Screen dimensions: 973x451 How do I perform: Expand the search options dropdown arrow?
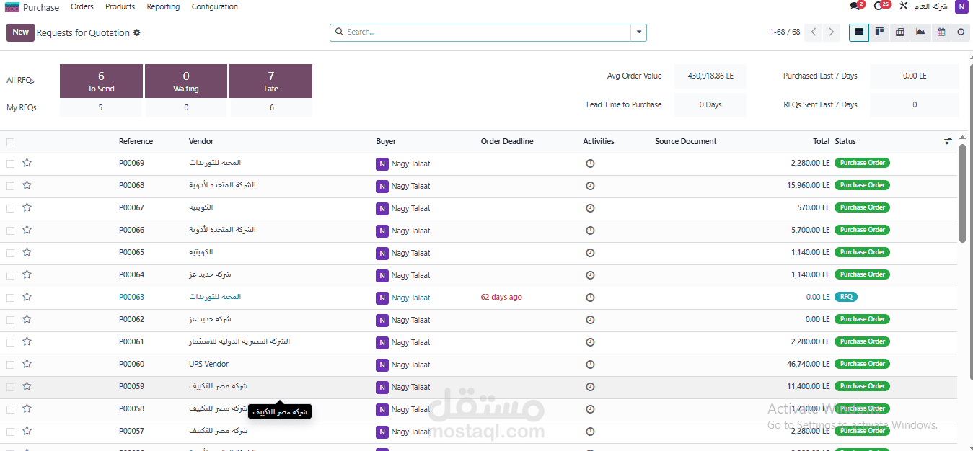638,32
